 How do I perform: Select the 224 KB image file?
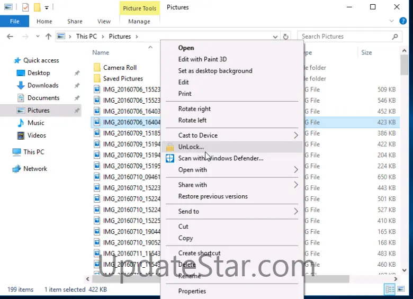click(127, 166)
